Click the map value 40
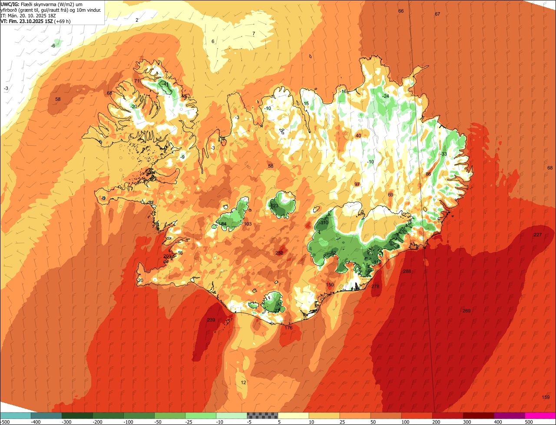Image resolution: width=556 pixels, height=425 pixels. (358, 136)
